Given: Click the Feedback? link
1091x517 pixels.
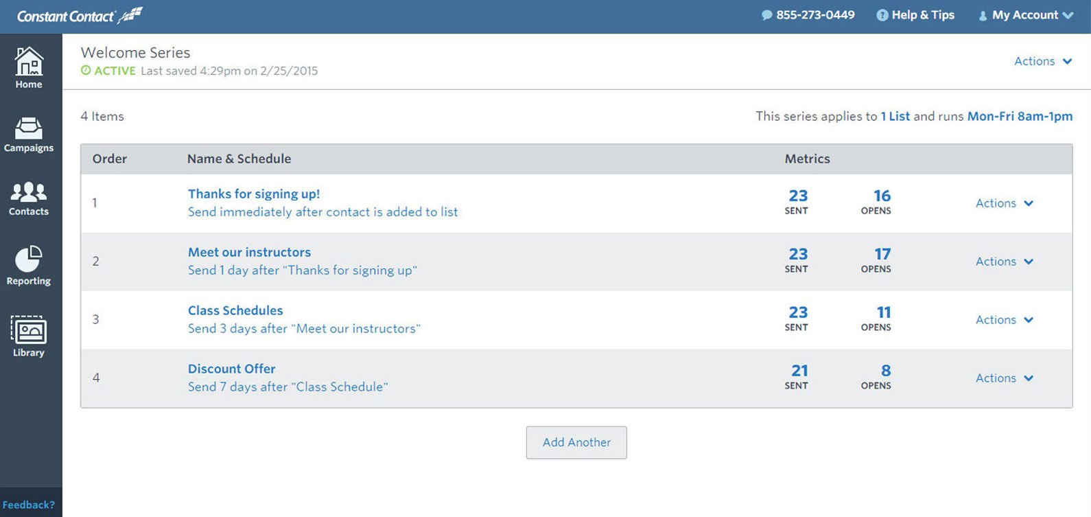Looking at the screenshot, I should click(29, 505).
